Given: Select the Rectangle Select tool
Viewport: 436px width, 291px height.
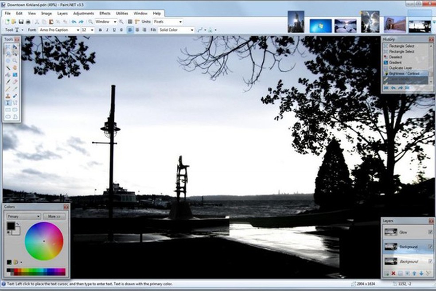Looking at the screenshot, I should 8,47.
